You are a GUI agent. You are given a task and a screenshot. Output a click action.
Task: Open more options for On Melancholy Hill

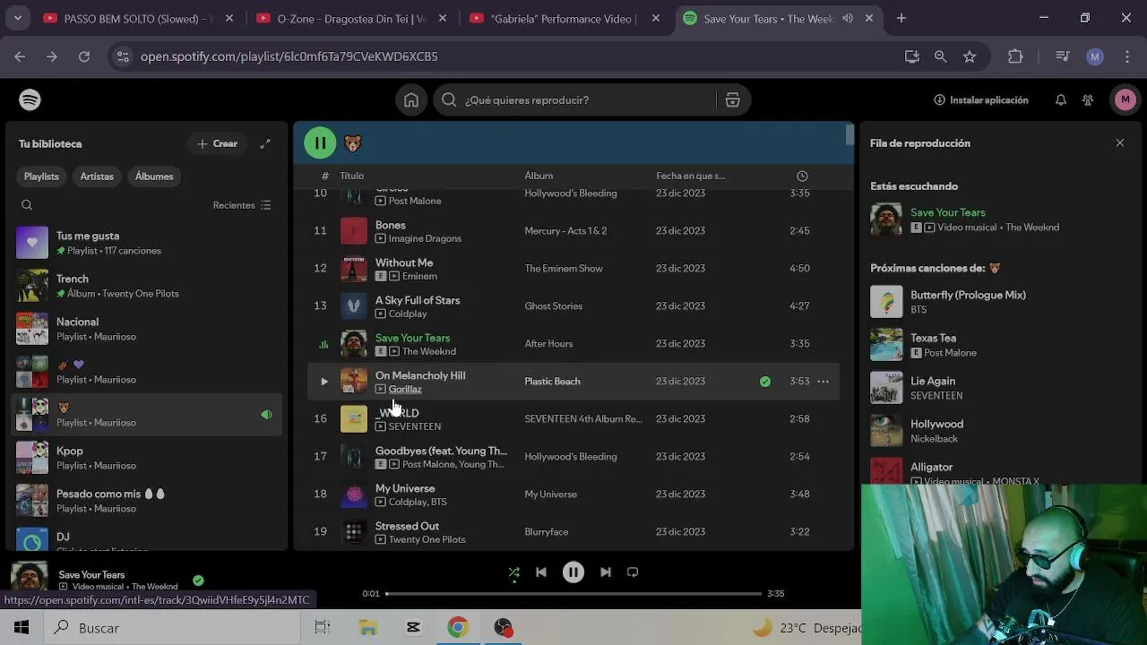click(823, 382)
